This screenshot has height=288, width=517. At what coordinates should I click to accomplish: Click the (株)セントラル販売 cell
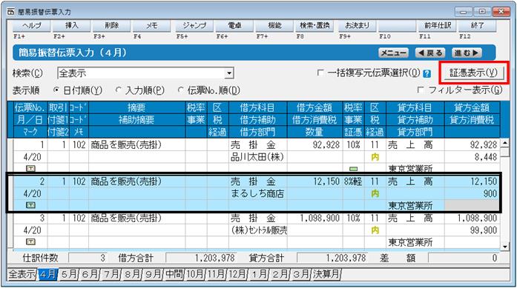258,230
